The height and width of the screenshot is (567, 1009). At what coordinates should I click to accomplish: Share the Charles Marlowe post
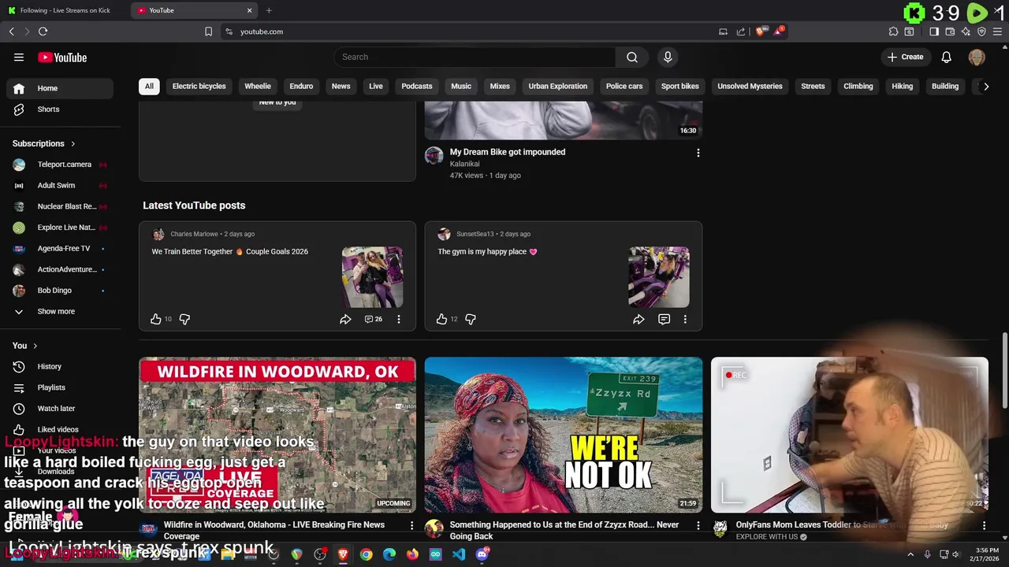(x=345, y=319)
